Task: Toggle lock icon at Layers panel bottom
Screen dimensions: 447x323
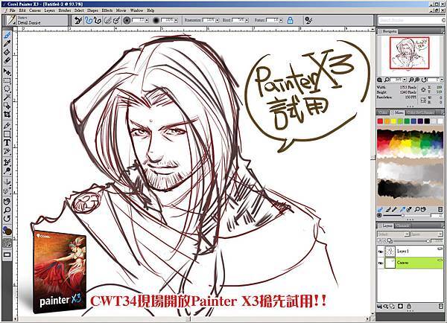Action: click(409, 307)
